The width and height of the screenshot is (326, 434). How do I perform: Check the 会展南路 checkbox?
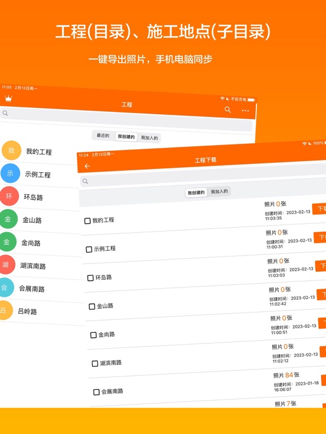(x=96, y=392)
